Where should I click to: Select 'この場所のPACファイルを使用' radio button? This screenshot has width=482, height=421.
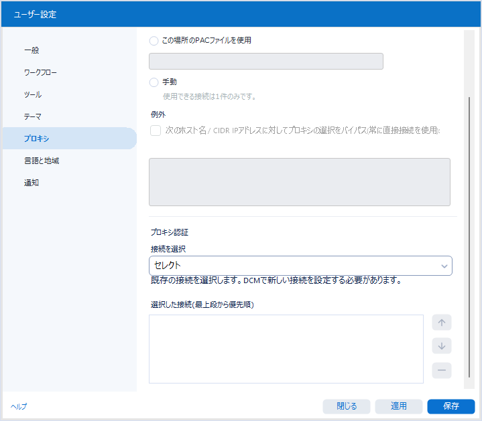point(154,40)
